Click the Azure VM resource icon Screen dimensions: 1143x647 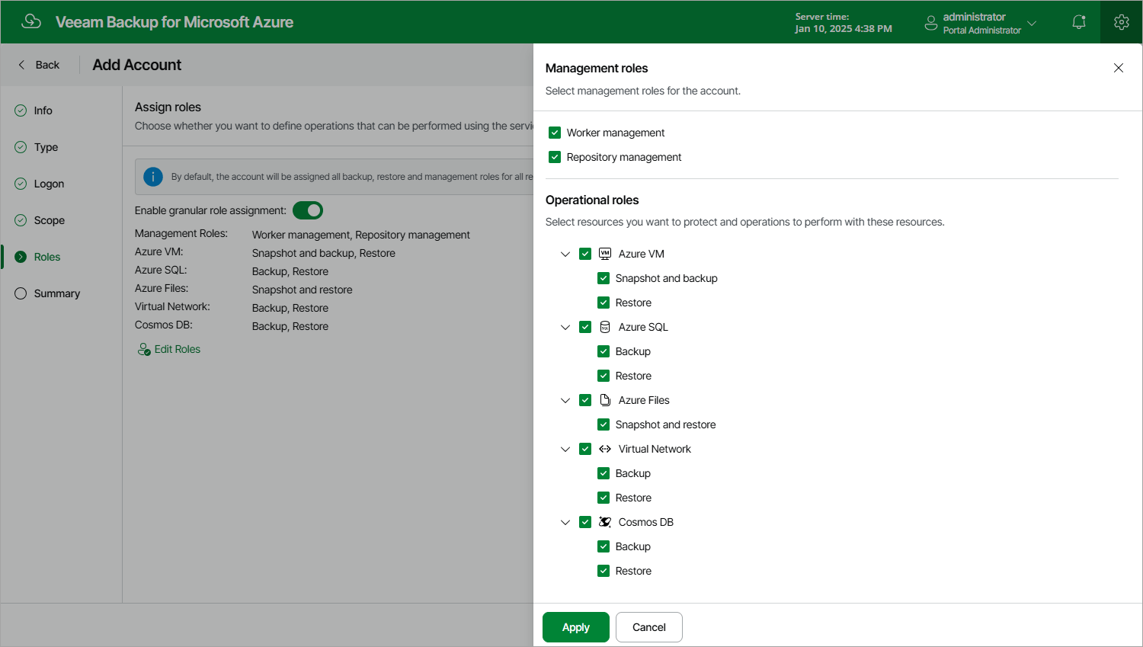(604, 253)
